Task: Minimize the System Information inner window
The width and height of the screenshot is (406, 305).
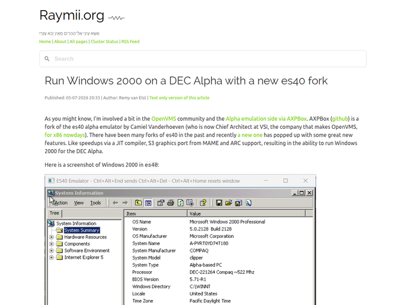Action: [x=295, y=193]
